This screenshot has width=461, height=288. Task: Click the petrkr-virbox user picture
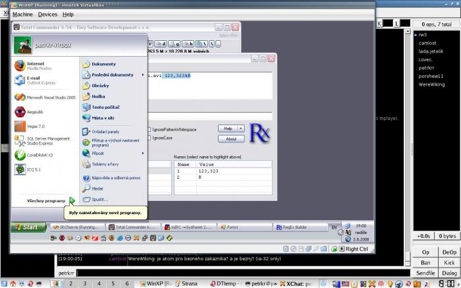pyautogui.click(x=22, y=45)
